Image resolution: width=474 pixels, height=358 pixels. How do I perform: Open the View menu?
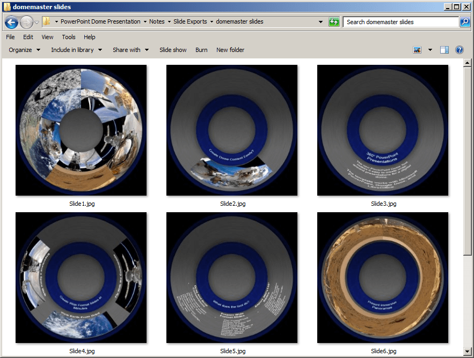click(47, 37)
